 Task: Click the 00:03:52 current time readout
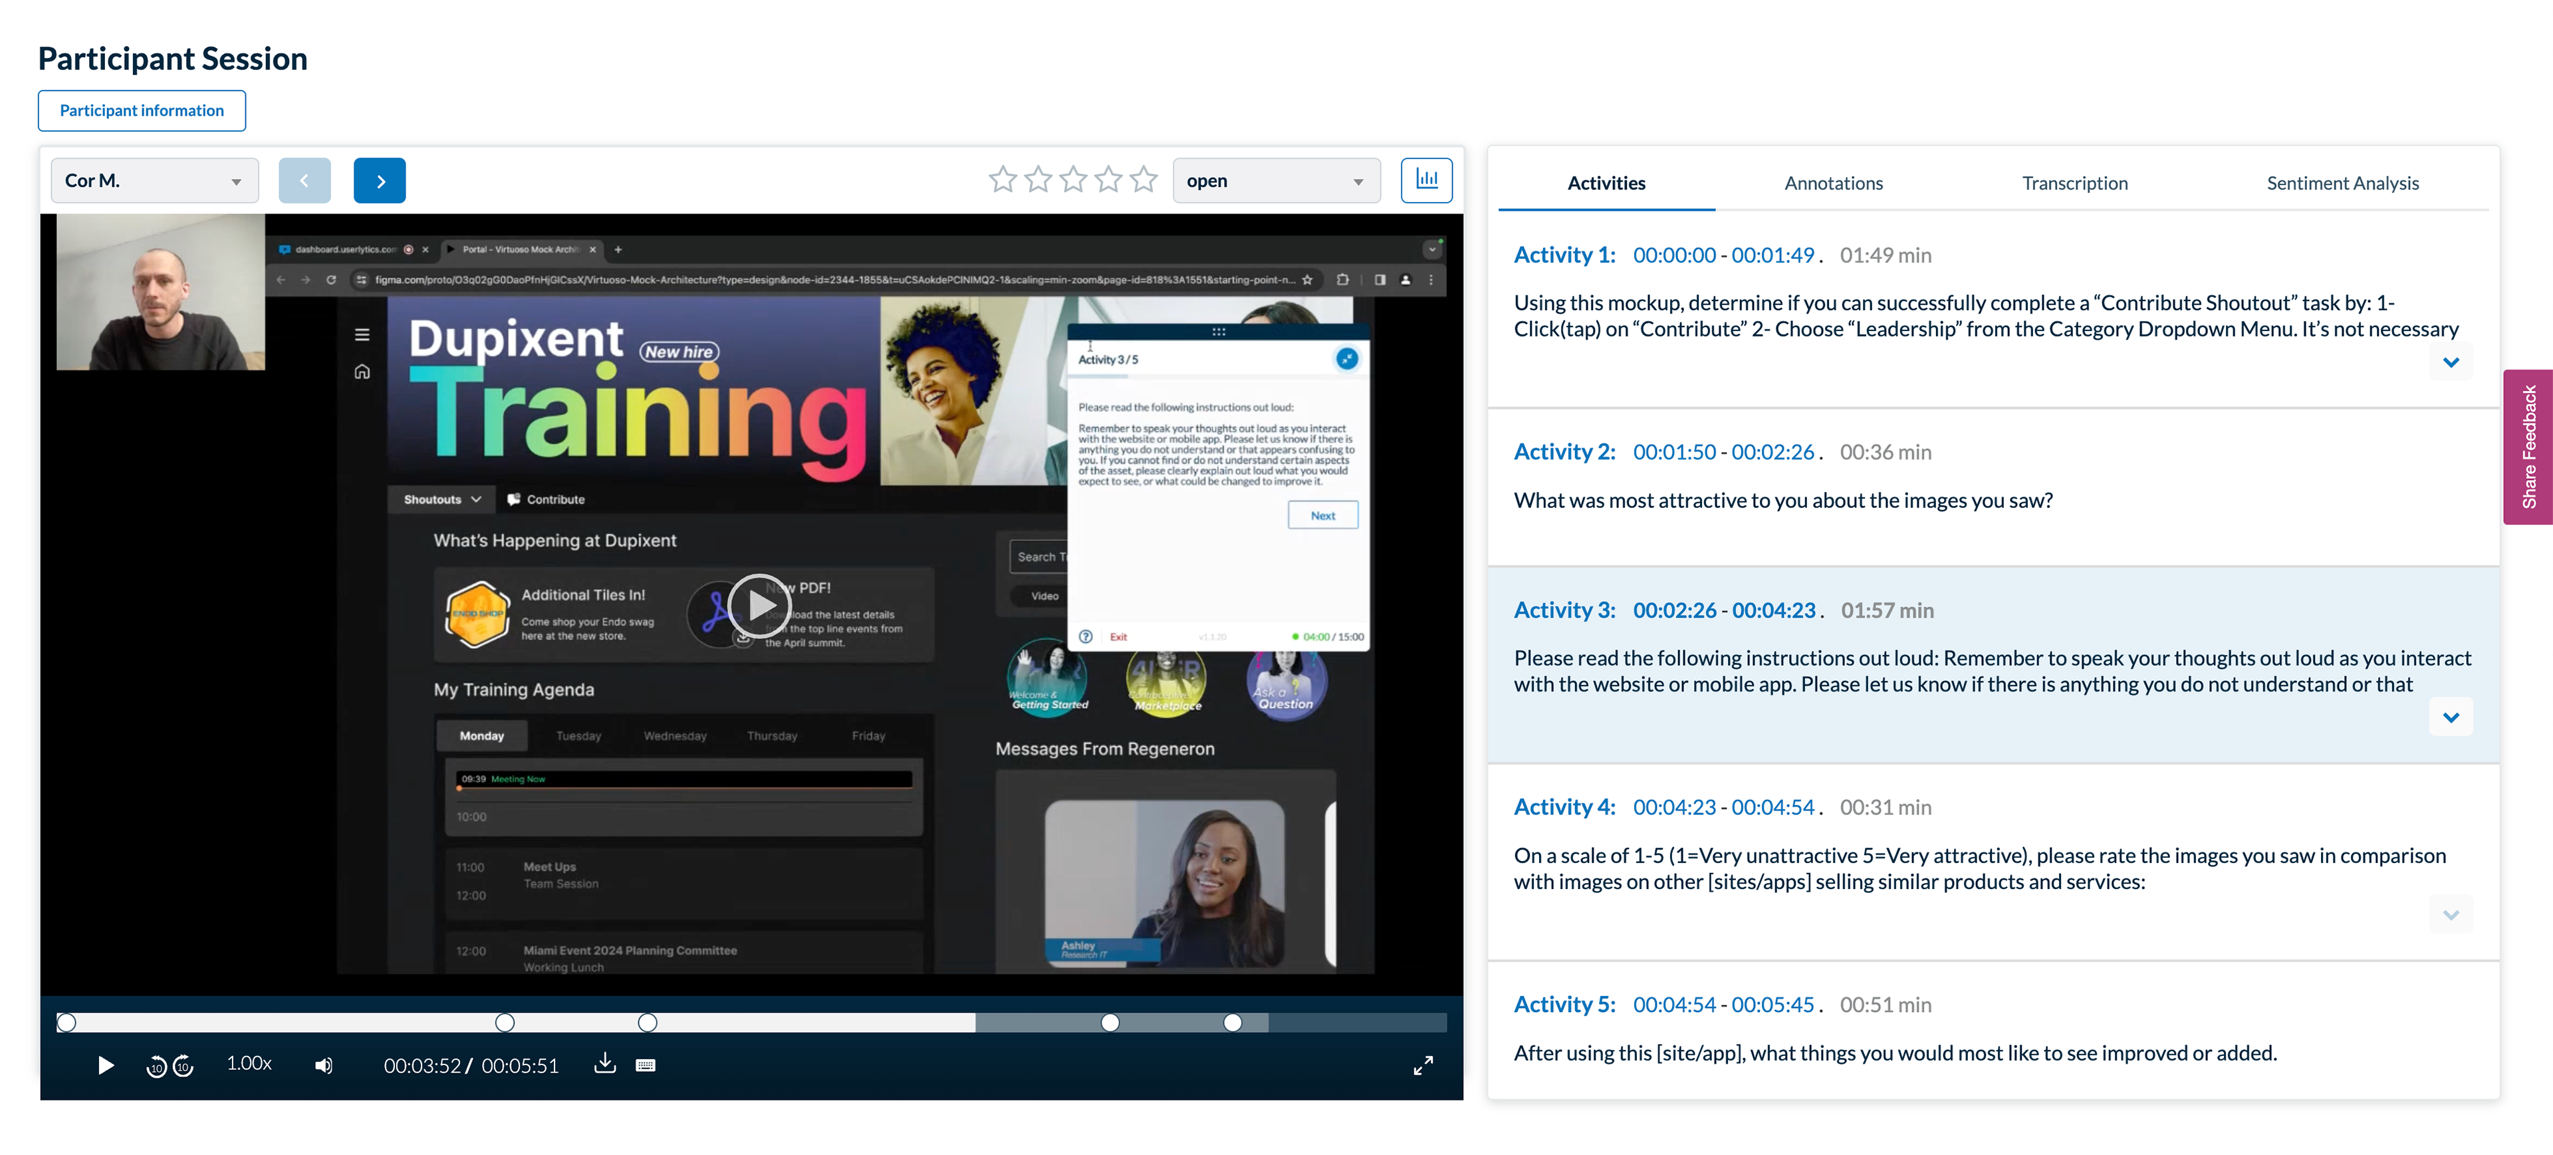[422, 1066]
